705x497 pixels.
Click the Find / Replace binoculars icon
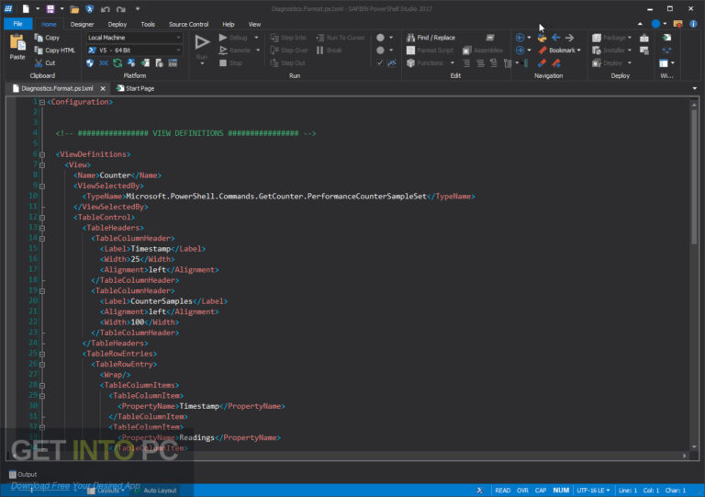click(410, 38)
